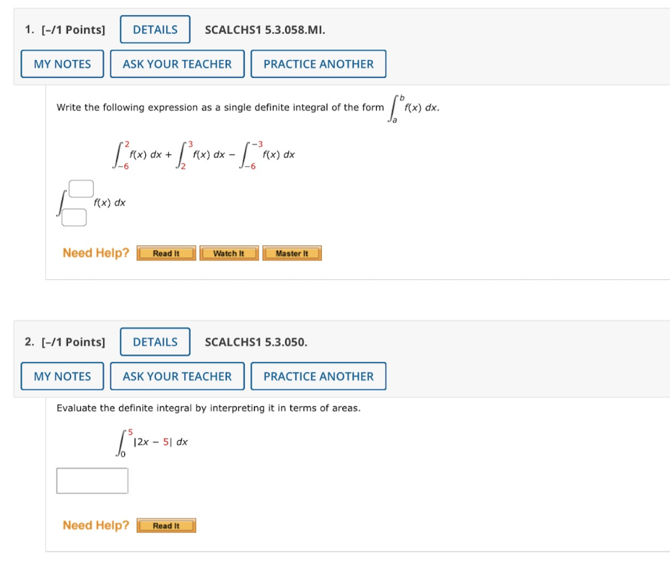Select the SCALCHS1 5.3.058.MI problem title
This screenshot has width=670, height=572.
pyautogui.click(x=264, y=29)
